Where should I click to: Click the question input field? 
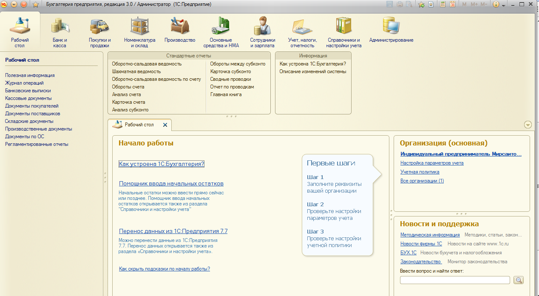(455, 280)
